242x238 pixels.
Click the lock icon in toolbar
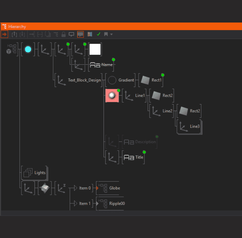pos(64,34)
